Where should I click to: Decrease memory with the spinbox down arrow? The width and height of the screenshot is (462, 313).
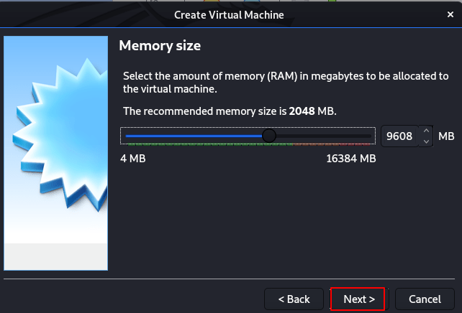426,141
